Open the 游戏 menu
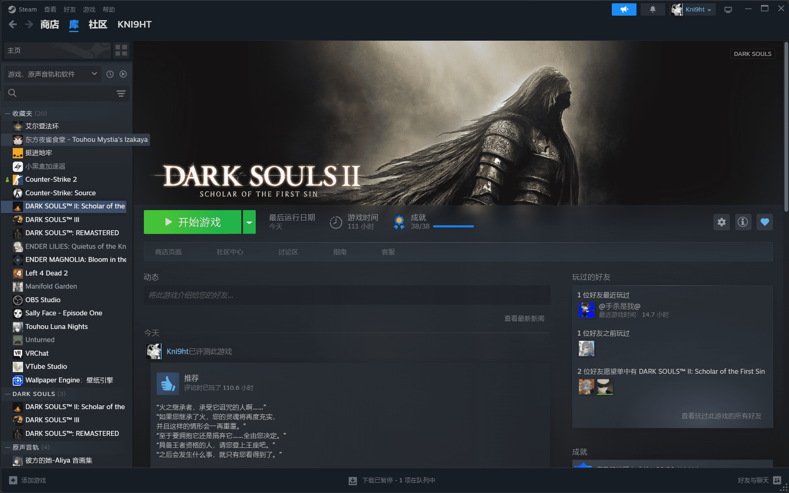This screenshot has width=789, height=493. [x=89, y=9]
